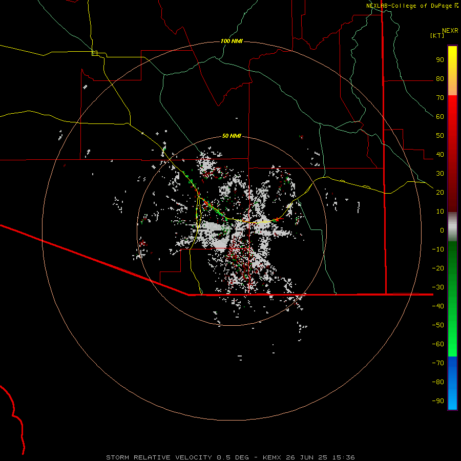Click the "-90" value on the velocity scale
This screenshot has height=461, width=461.
(438, 401)
